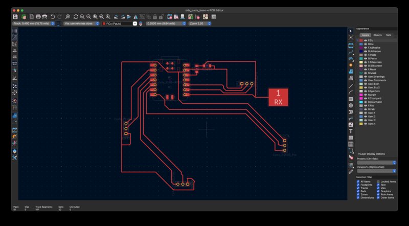
Task: Click the Print icon in the toolbar
Action: coord(38,17)
